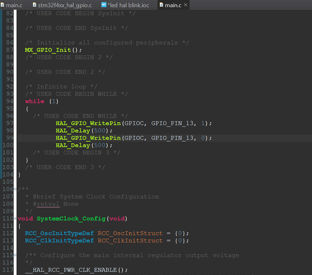Click __HAL_RCC_PWR_CLK_ENABLE() on line 117
Viewport: 312px width, 275px height.
[x=76, y=270]
